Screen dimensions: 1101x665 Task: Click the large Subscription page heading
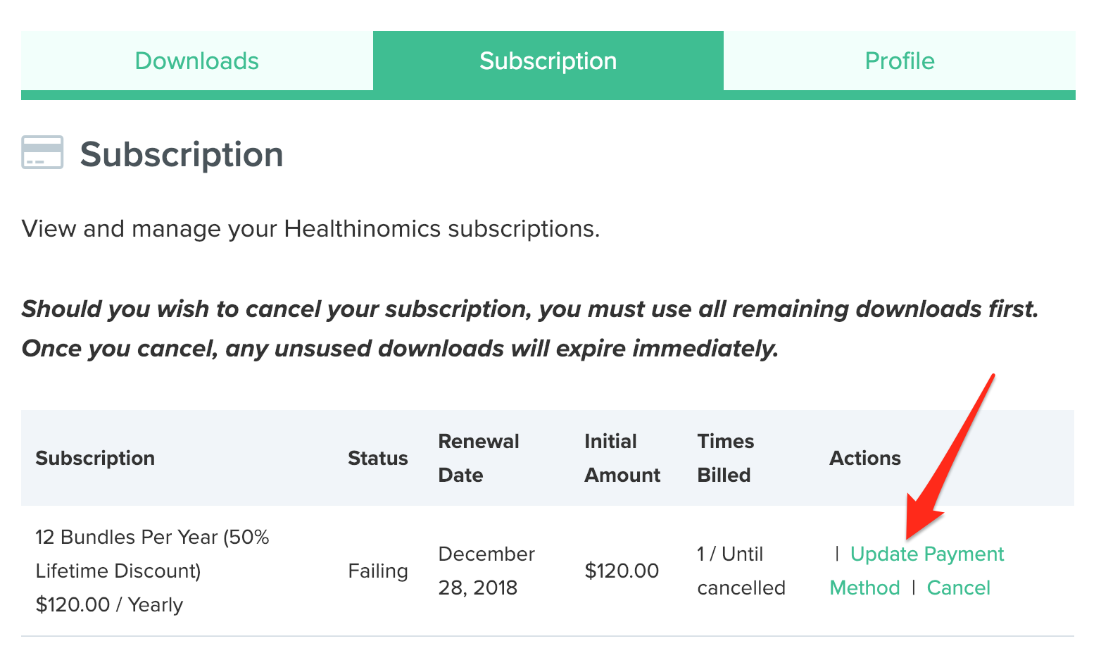(182, 154)
